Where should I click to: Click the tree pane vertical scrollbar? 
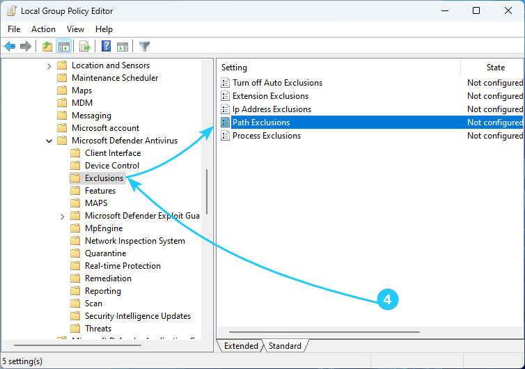point(206,195)
